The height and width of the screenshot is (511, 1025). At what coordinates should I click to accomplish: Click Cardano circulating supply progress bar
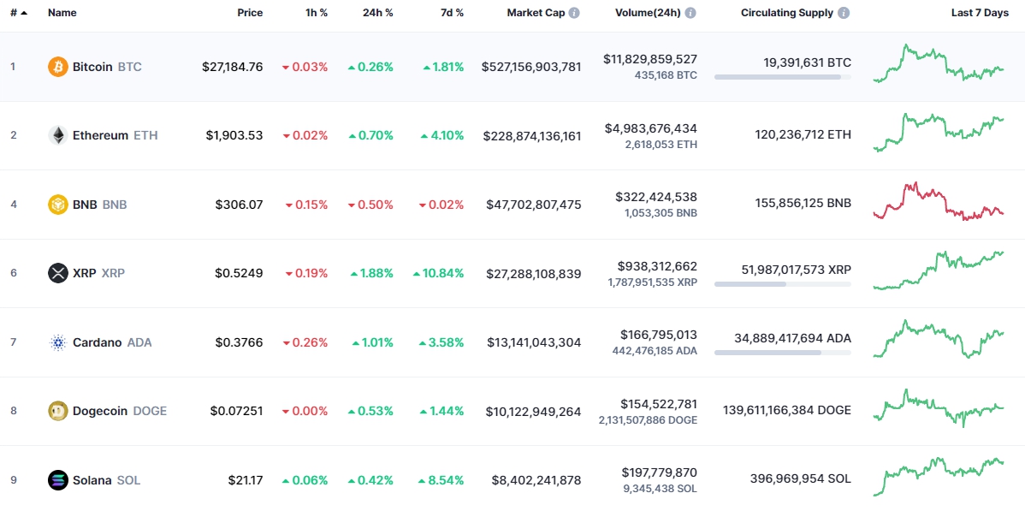tap(783, 353)
